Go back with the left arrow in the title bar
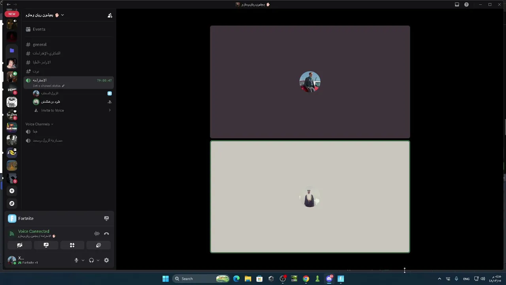The height and width of the screenshot is (285, 506). (9, 4)
